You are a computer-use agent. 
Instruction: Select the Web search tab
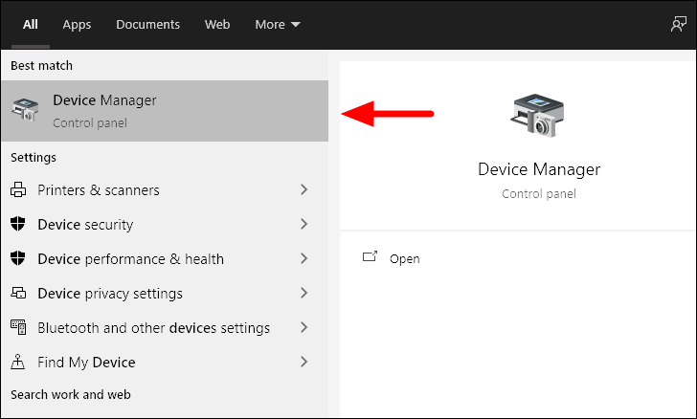click(x=217, y=25)
